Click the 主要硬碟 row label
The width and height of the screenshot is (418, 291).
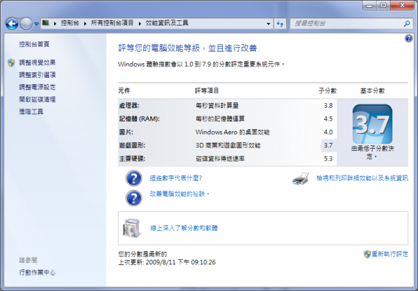[132, 159]
